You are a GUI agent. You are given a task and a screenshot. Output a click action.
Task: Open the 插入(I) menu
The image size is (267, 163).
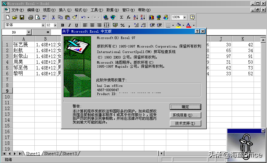[65, 10]
